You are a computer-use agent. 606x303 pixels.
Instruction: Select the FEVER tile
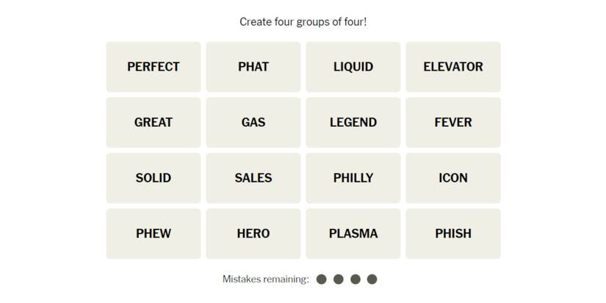(452, 123)
